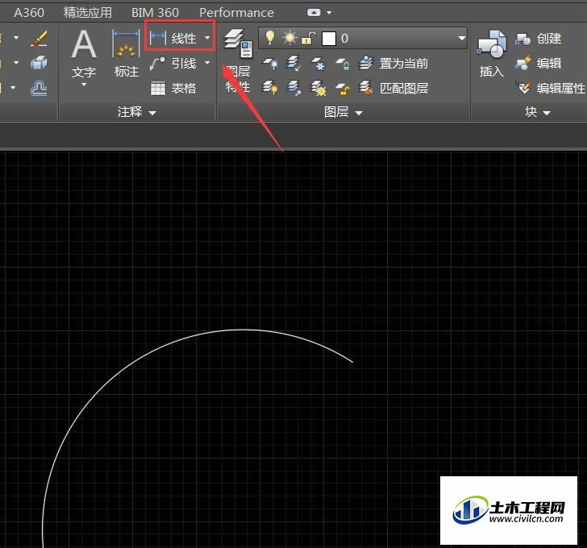Click Create (创建) block

pos(538,38)
